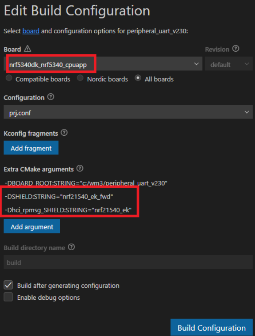Click the Add fragment button

click(31, 148)
